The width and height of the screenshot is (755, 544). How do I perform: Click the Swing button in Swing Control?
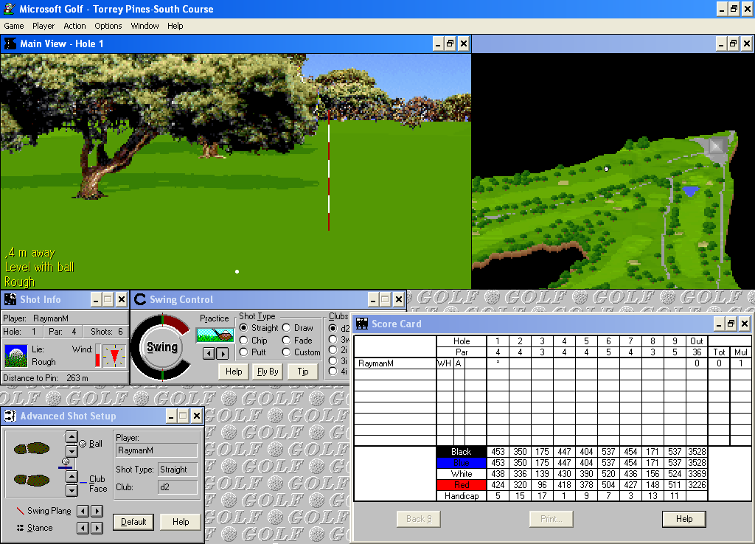(162, 347)
